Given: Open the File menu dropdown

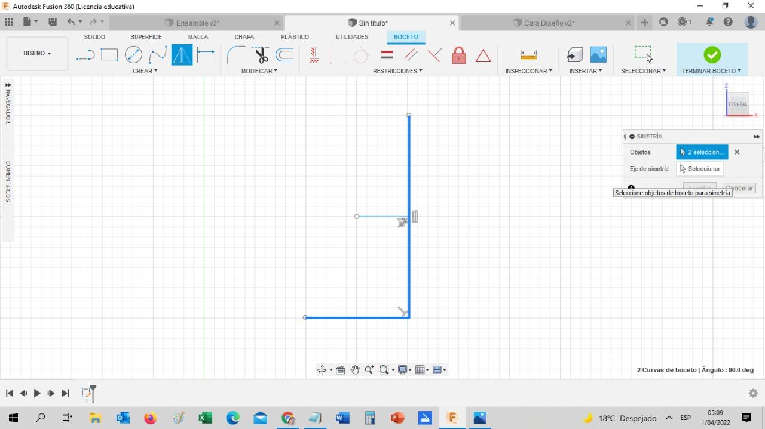Looking at the screenshot, I should pyautogui.click(x=30, y=22).
